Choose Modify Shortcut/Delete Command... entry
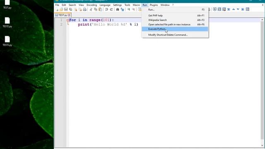Screen dimensions: 265x149 [175, 35]
